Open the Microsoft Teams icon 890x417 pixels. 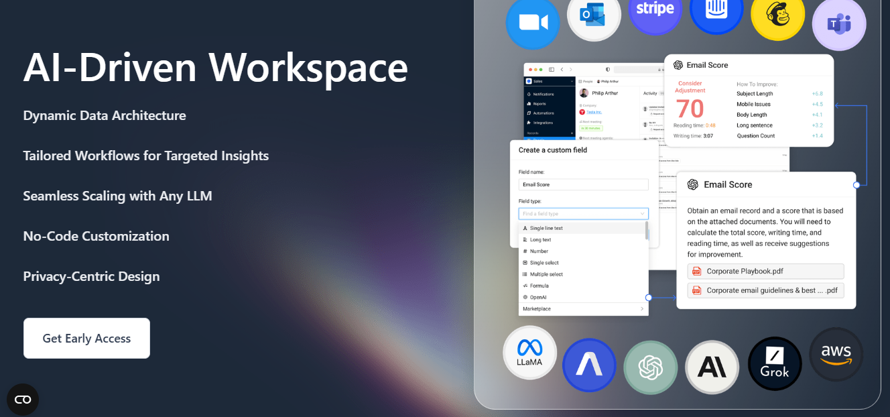[838, 25]
